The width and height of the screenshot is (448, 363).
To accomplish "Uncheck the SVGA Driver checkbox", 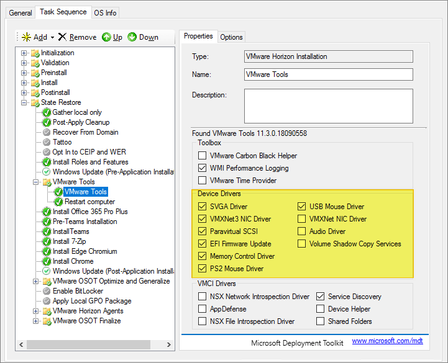I will 202,207.
